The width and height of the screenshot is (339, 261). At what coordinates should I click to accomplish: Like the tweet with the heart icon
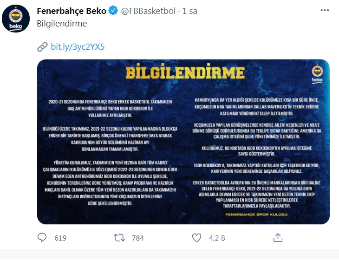[197, 238]
